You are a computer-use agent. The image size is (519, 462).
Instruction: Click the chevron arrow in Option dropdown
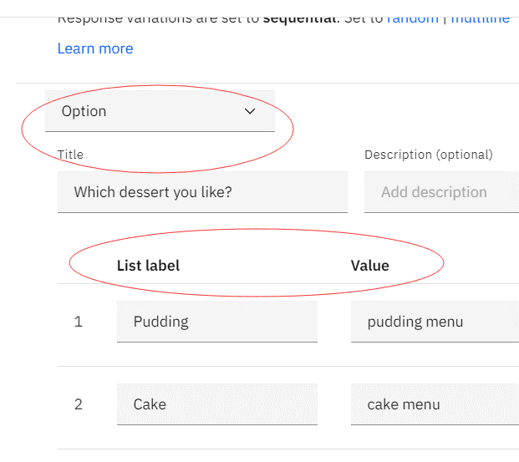click(249, 111)
